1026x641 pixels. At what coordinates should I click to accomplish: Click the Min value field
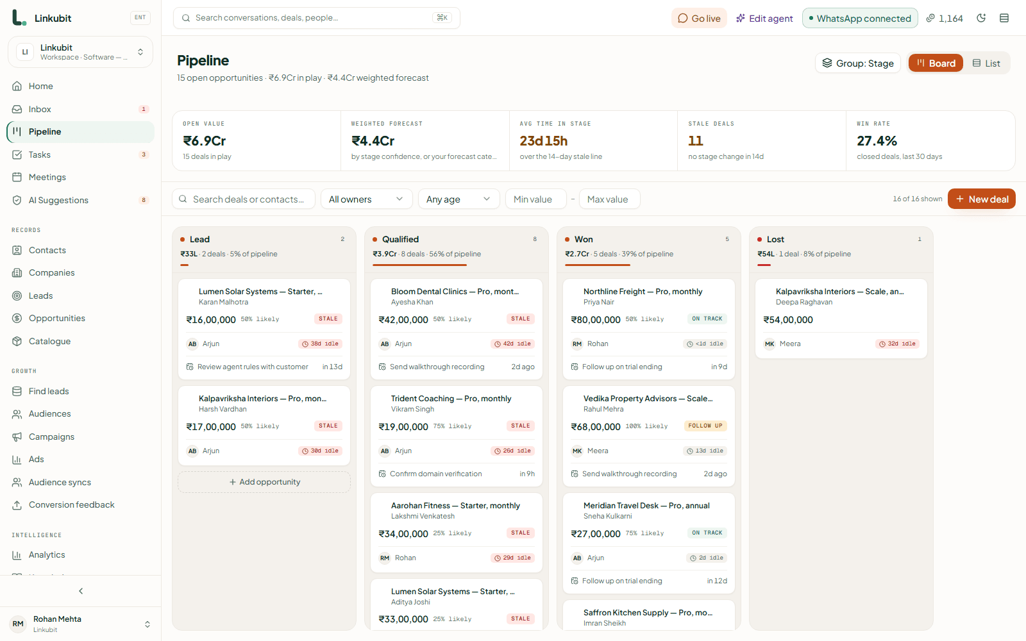536,199
